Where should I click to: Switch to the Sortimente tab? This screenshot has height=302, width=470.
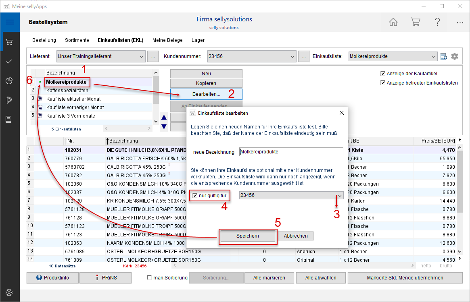click(77, 40)
